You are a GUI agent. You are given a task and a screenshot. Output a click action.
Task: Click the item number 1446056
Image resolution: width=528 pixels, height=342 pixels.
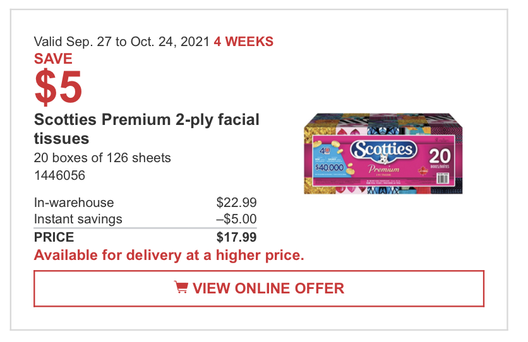coord(59,175)
